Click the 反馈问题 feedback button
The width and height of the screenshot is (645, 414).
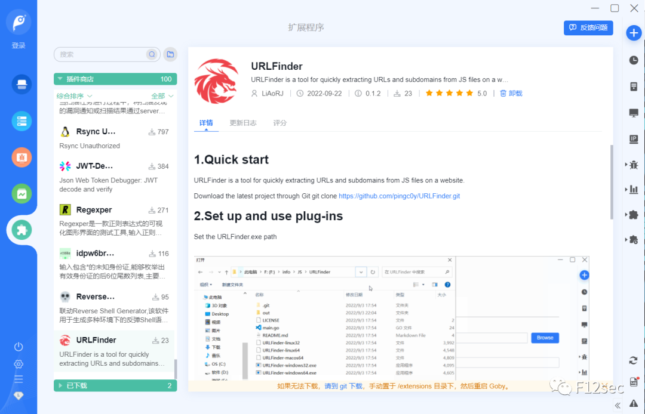coord(588,27)
